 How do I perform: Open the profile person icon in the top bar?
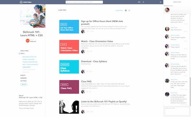pyautogui.click(x=143, y=2)
